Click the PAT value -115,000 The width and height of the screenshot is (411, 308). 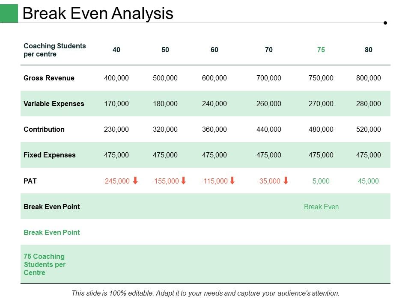point(214,181)
